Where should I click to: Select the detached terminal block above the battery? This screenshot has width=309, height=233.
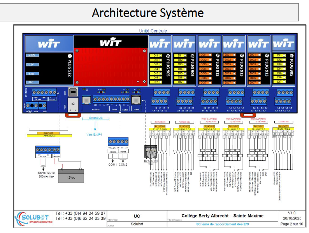point(48,150)
